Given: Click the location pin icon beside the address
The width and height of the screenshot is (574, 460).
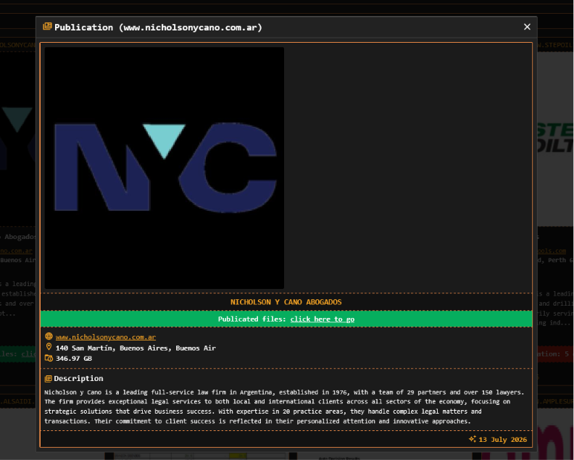Looking at the screenshot, I should click(49, 347).
